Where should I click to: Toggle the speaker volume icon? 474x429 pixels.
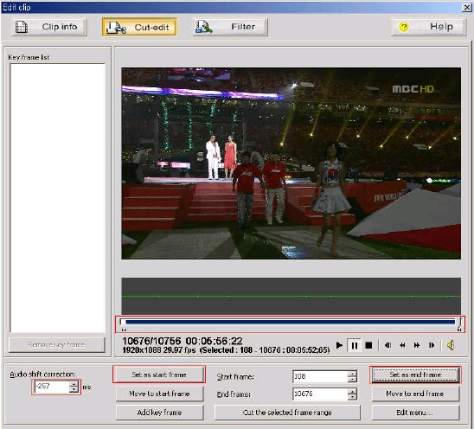[451, 345]
